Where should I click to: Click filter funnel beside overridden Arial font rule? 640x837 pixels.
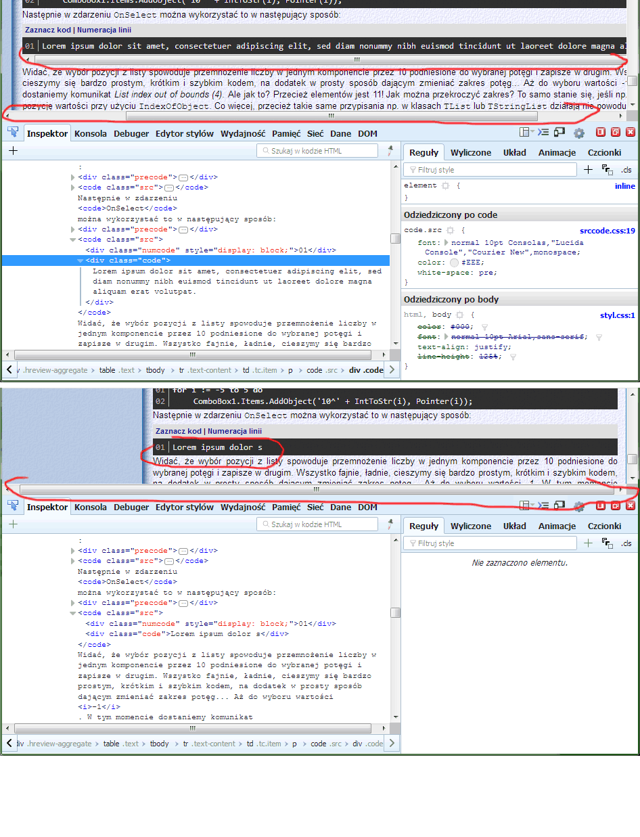pos(599,337)
